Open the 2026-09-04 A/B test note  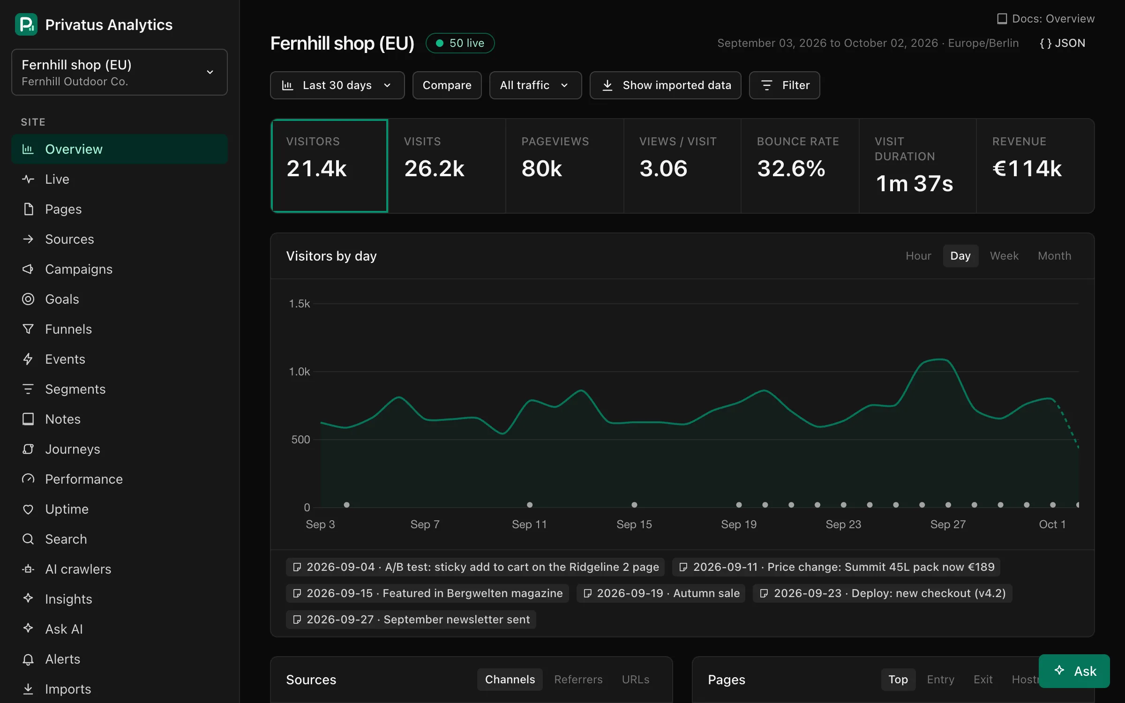click(475, 567)
